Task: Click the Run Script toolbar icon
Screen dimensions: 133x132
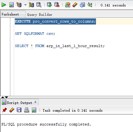Action: pos(11,5)
